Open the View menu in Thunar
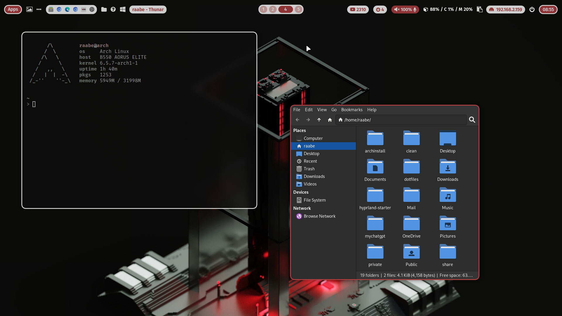 point(322,110)
